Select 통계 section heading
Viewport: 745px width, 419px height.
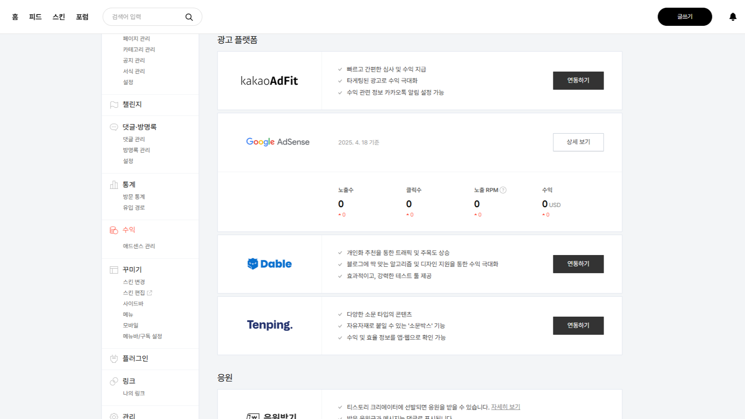coord(129,185)
